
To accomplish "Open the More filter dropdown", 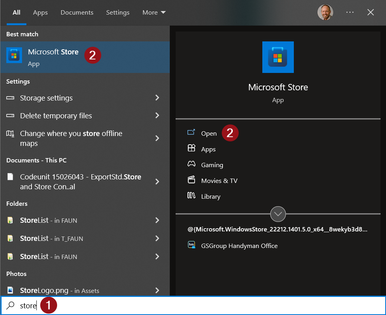I will coord(154,12).
